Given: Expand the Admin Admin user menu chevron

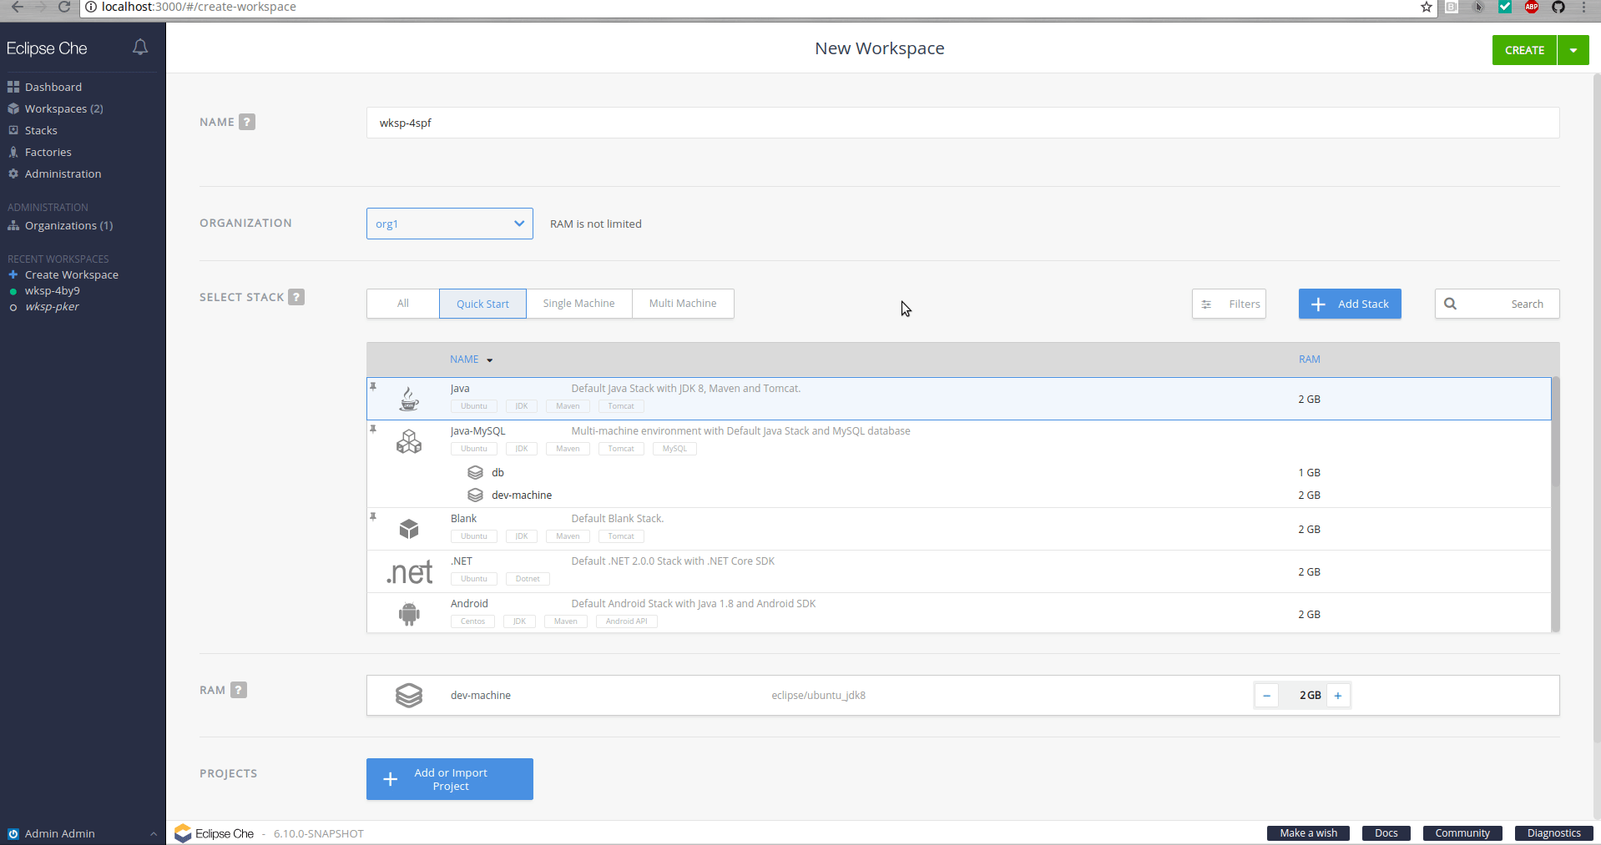Looking at the screenshot, I should click(154, 833).
